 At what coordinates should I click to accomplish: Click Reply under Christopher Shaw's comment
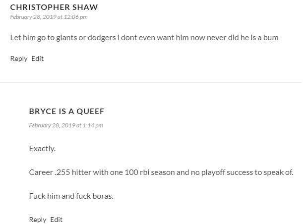(x=19, y=58)
